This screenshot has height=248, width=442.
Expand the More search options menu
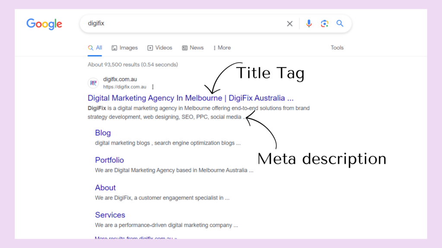coord(222,48)
